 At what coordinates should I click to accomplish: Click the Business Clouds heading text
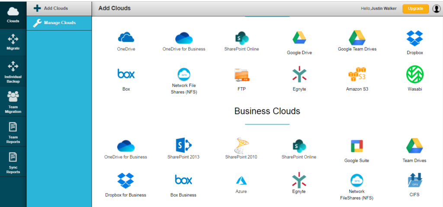(267, 111)
